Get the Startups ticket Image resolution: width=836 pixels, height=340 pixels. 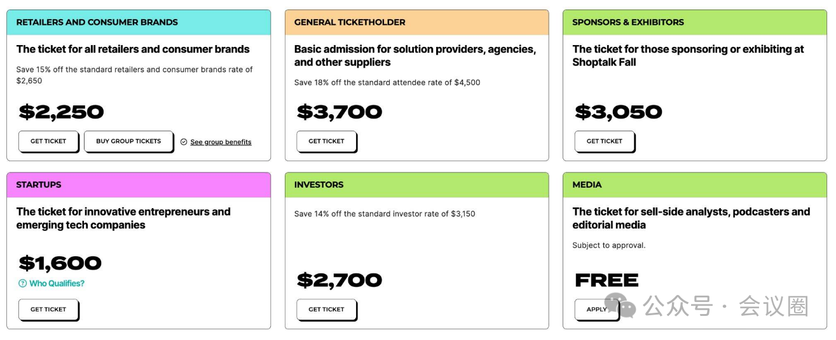click(x=48, y=310)
